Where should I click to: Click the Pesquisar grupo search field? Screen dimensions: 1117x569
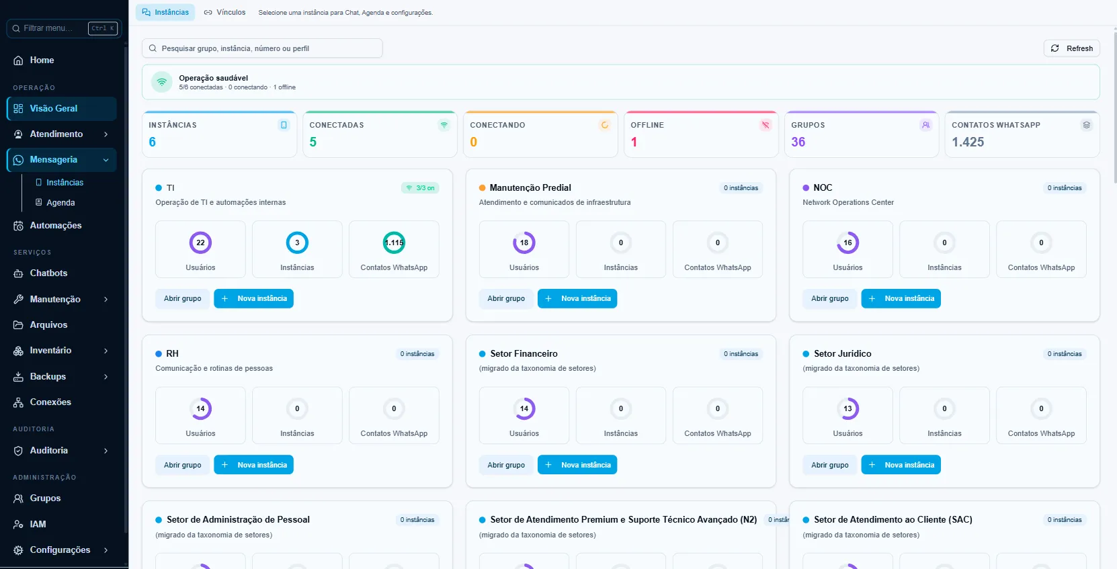point(262,48)
